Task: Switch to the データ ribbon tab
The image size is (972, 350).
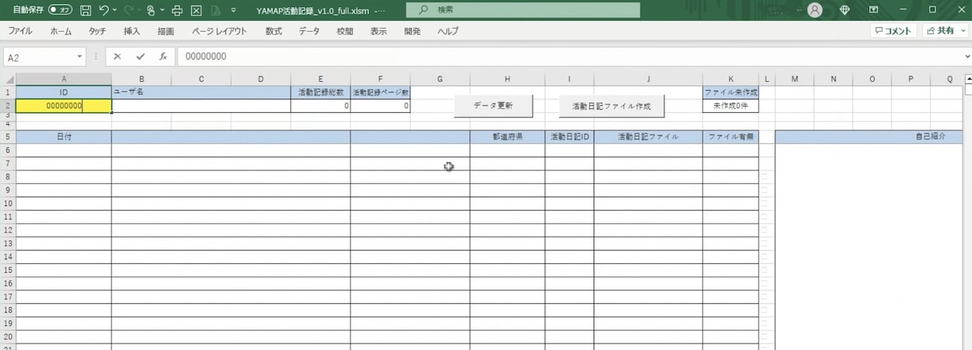Action: point(309,31)
